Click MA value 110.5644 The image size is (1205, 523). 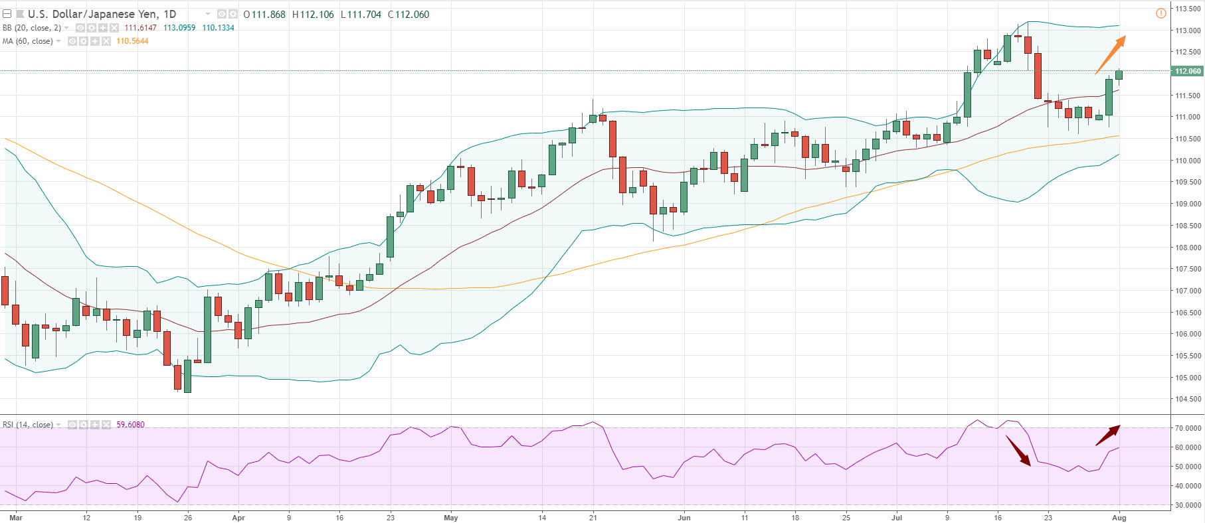pos(132,41)
